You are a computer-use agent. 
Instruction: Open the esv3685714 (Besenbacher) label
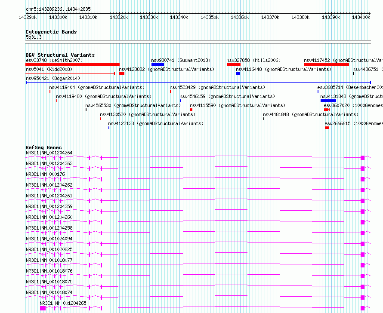point(350,87)
